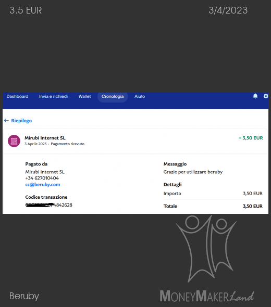Open the settings gear icon

[x=266, y=96]
